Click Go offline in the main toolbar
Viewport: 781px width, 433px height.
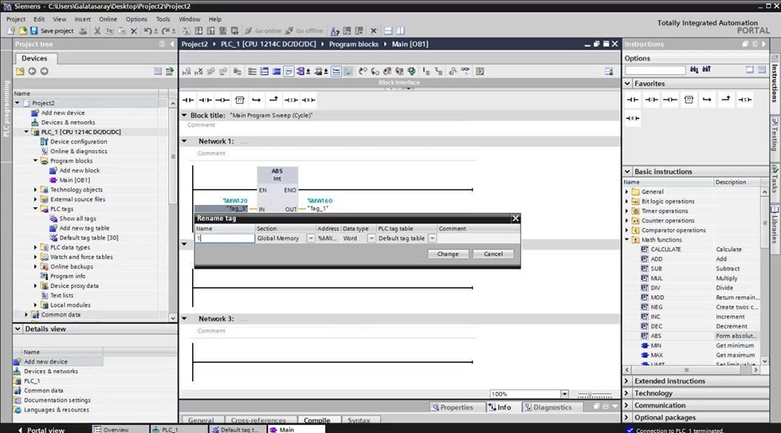click(304, 31)
